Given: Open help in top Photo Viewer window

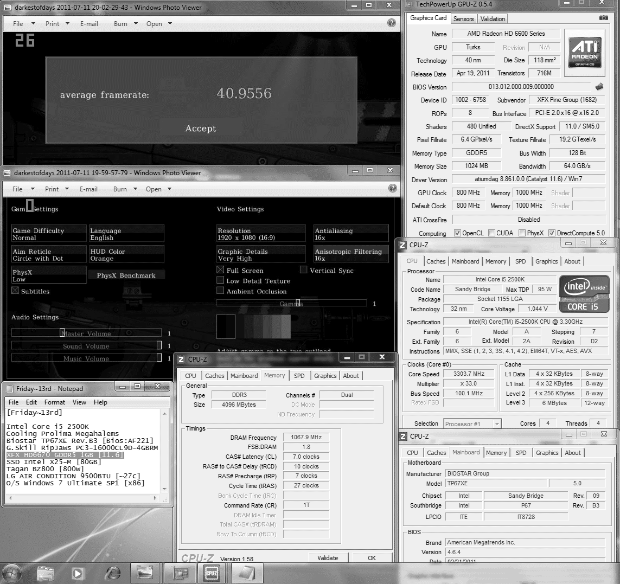Looking at the screenshot, I should point(392,23).
